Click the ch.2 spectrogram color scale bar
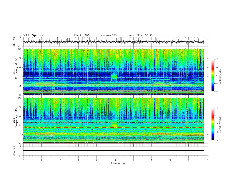Screen dimensions: 233x180 pos(213,124)
